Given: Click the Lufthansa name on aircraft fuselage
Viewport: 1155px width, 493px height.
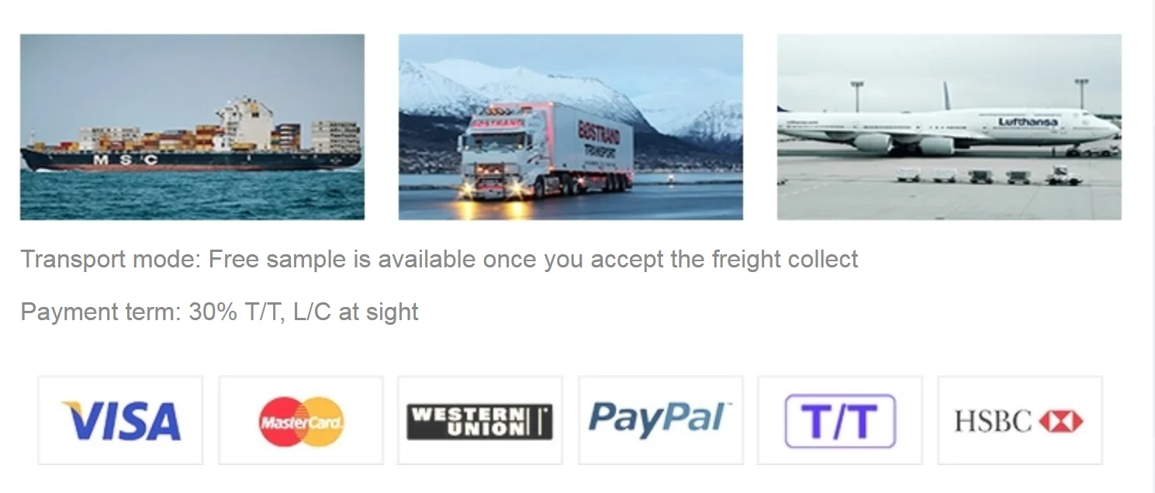Looking at the screenshot, I should coord(1027,122).
